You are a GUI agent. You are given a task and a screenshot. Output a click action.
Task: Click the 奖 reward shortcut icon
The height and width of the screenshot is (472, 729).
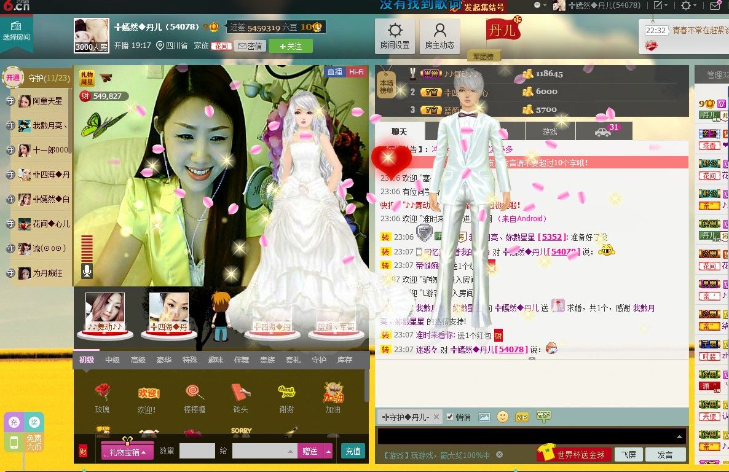[34, 422]
